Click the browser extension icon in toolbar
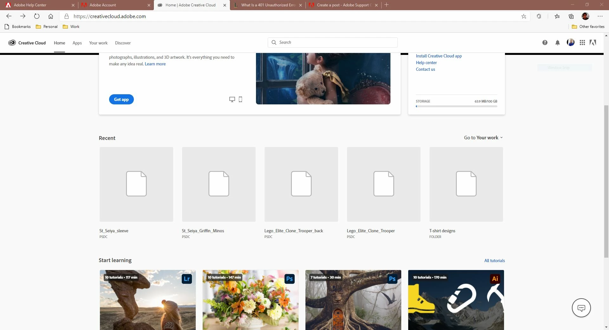Viewport: 609px width, 330px height. tap(539, 16)
